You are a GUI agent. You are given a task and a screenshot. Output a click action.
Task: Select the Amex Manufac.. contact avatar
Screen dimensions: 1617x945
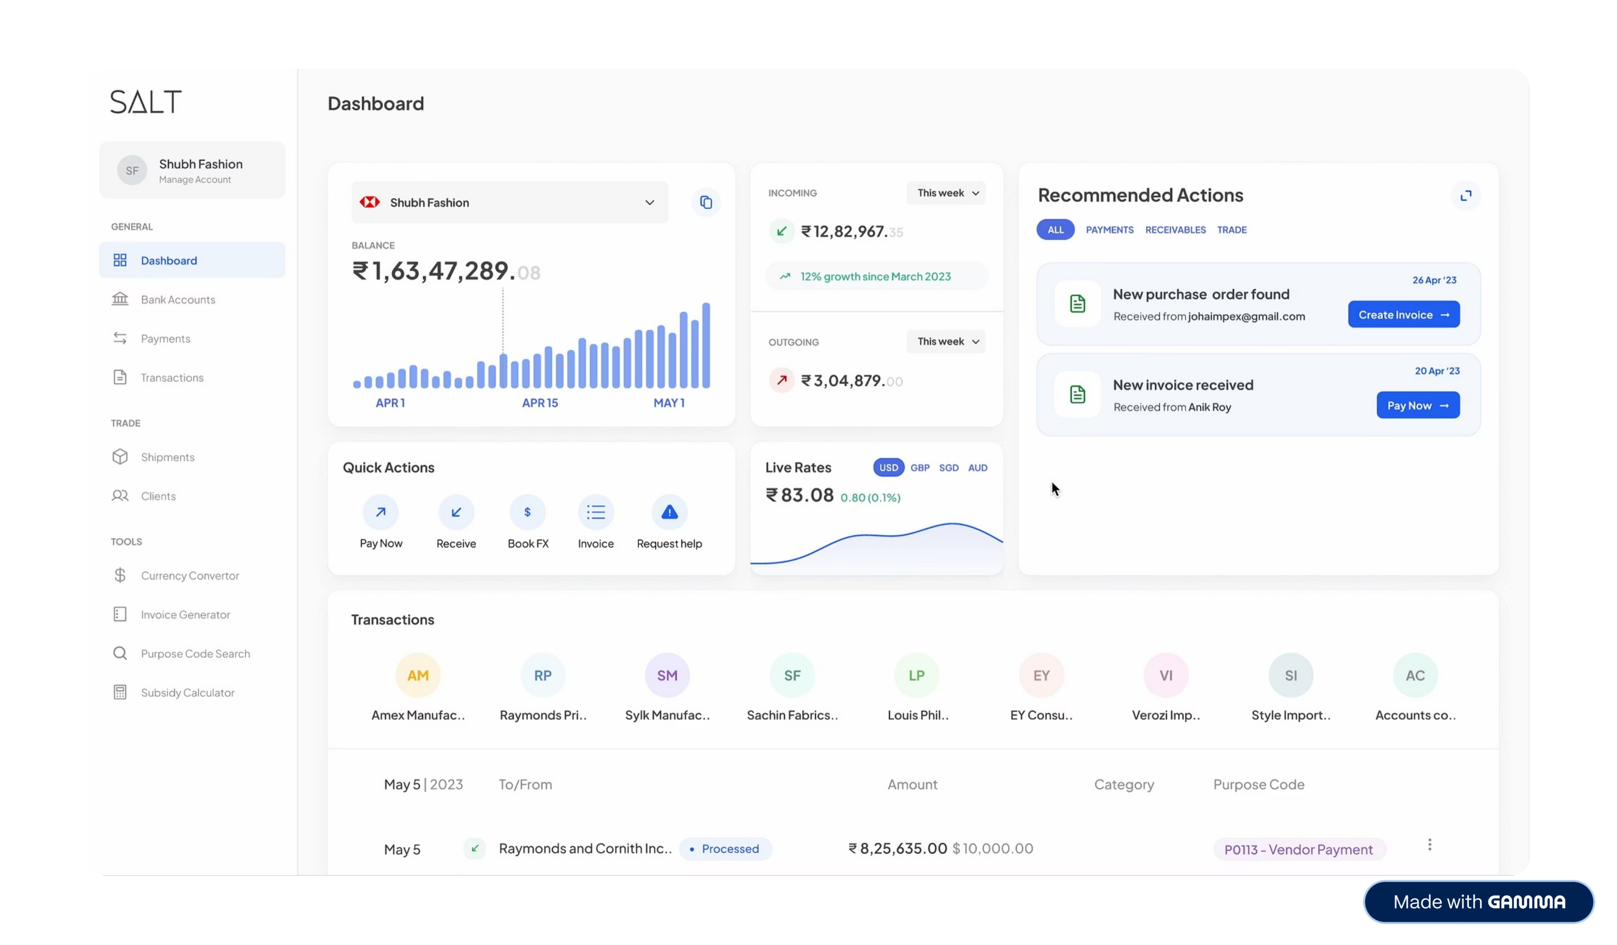pos(418,676)
